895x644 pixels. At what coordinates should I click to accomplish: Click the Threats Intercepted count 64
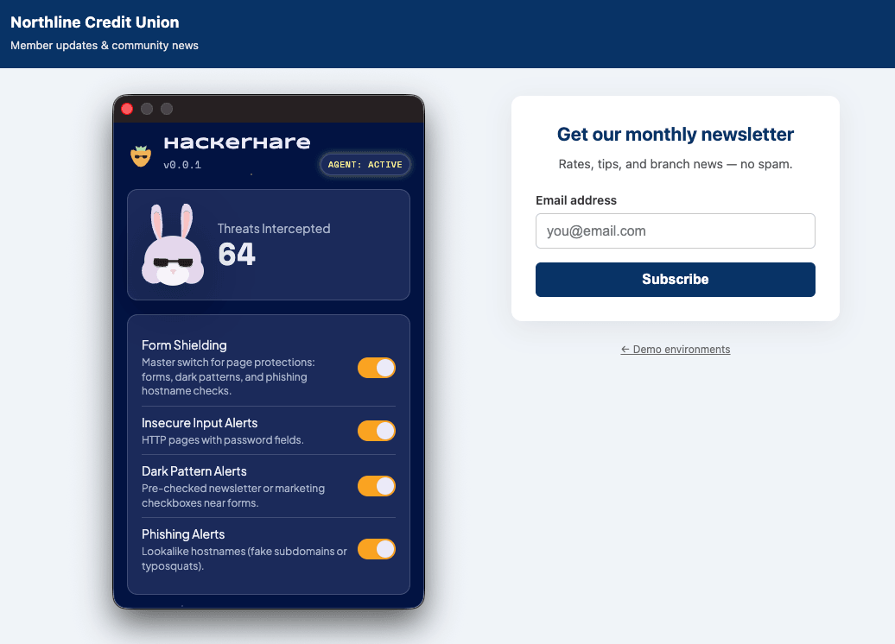point(237,255)
